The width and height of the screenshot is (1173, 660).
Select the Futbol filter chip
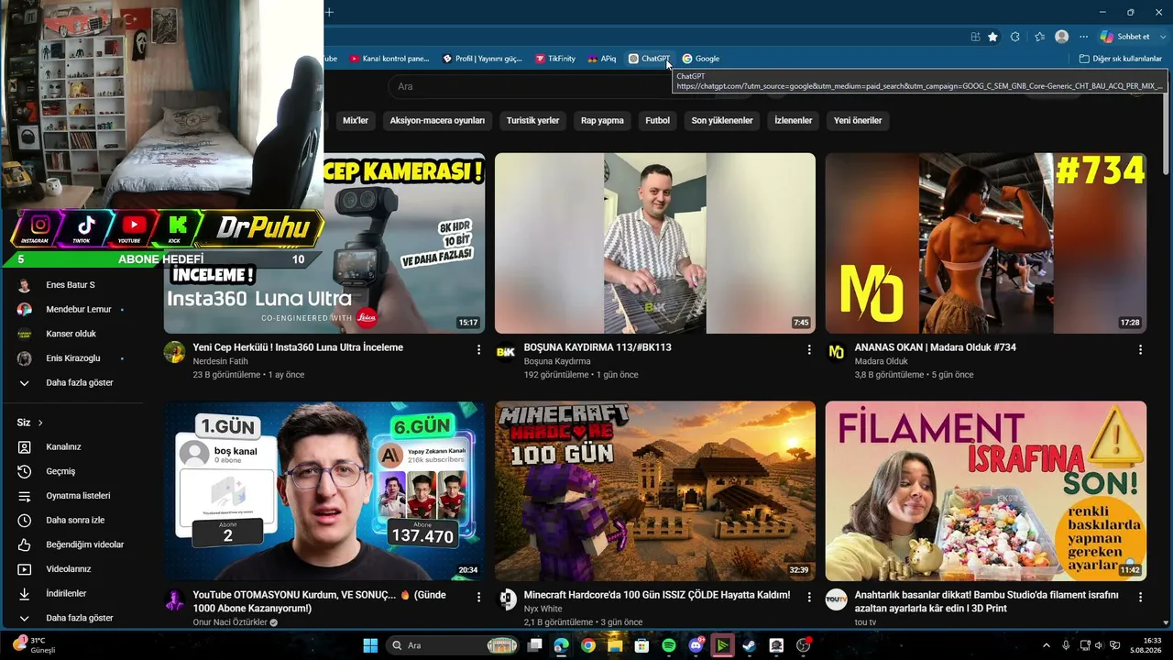click(x=657, y=120)
